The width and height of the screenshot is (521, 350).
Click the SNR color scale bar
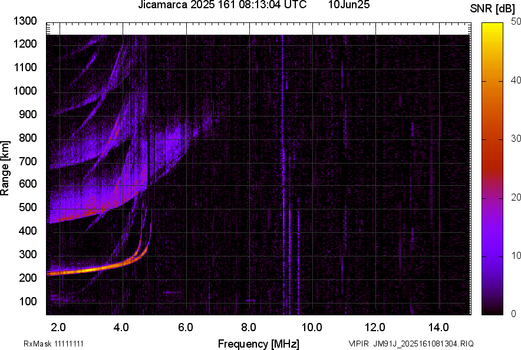(493, 169)
